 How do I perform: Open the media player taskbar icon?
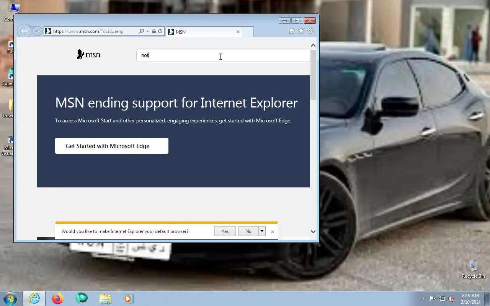pos(128,298)
